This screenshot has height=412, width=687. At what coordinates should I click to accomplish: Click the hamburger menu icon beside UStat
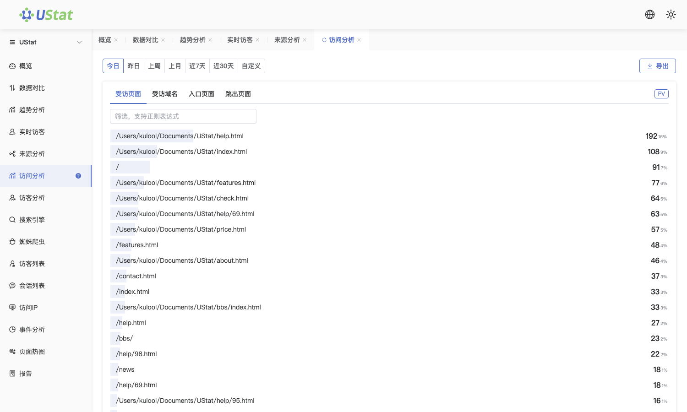(12, 42)
